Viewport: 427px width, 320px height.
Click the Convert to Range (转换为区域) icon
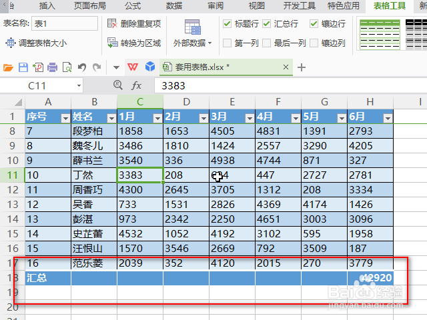point(113,43)
